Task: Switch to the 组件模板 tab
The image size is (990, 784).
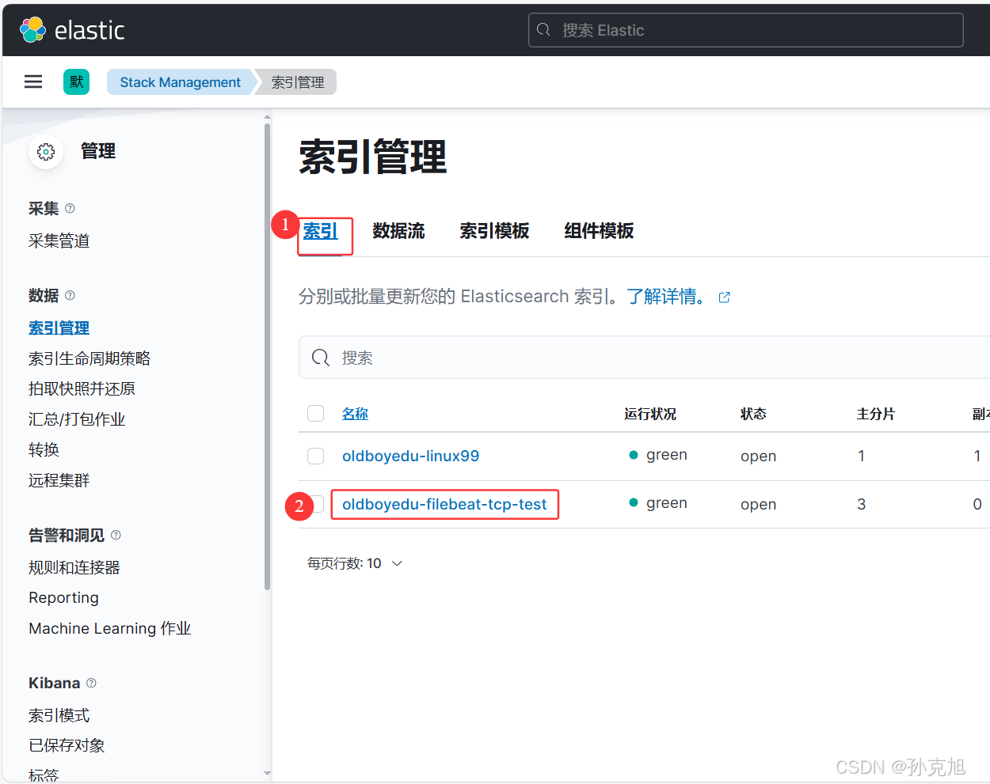Action: tap(599, 231)
